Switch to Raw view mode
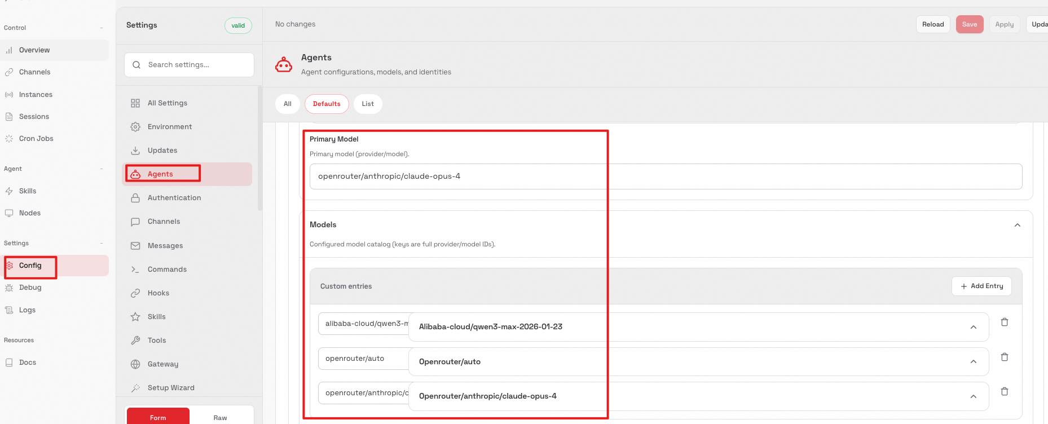 coord(220,417)
